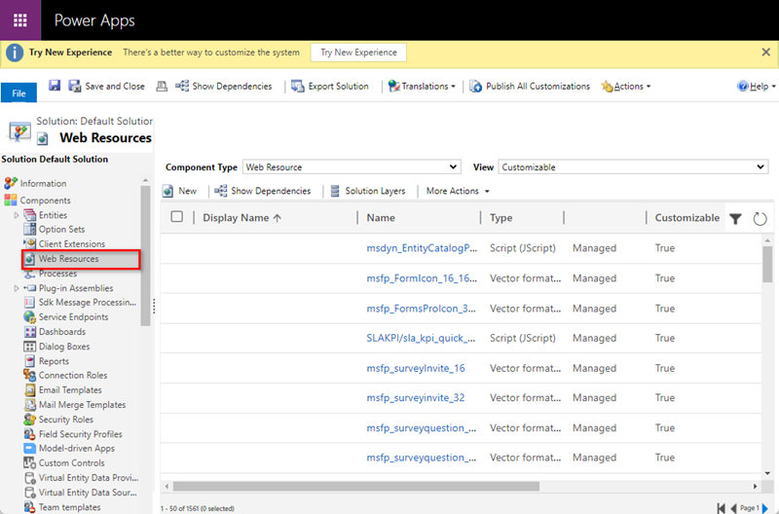Open msfp_surveyinvite_32 link

pyautogui.click(x=416, y=398)
